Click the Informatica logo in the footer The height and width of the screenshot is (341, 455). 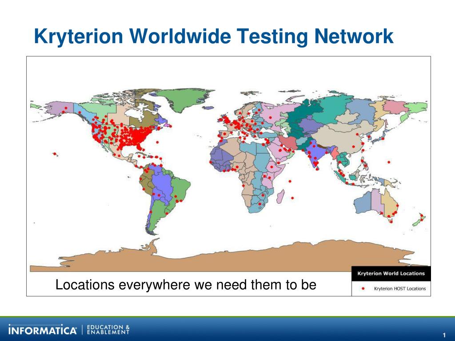(x=43, y=330)
